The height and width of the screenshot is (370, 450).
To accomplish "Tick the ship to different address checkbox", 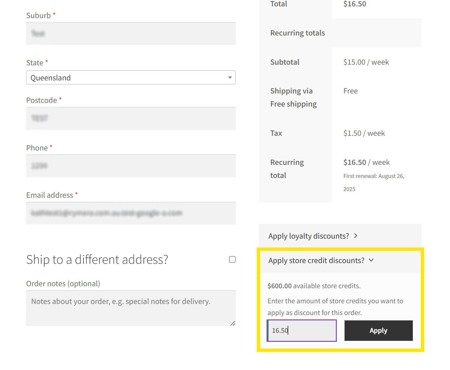I will (x=232, y=259).
